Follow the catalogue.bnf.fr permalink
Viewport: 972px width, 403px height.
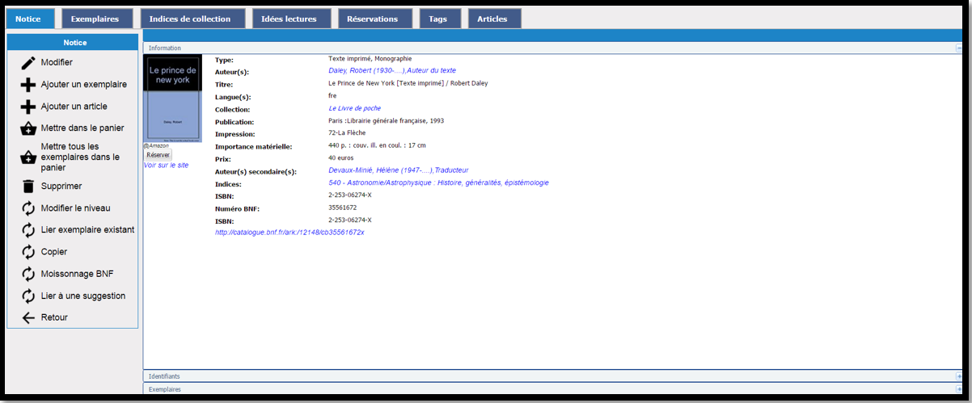289,233
